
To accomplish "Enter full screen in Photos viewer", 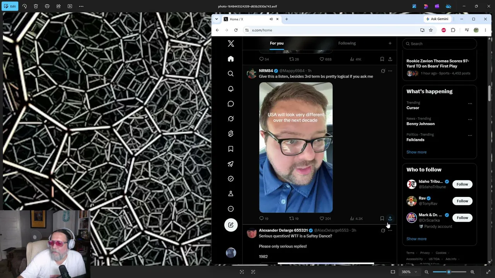I will (488, 272).
